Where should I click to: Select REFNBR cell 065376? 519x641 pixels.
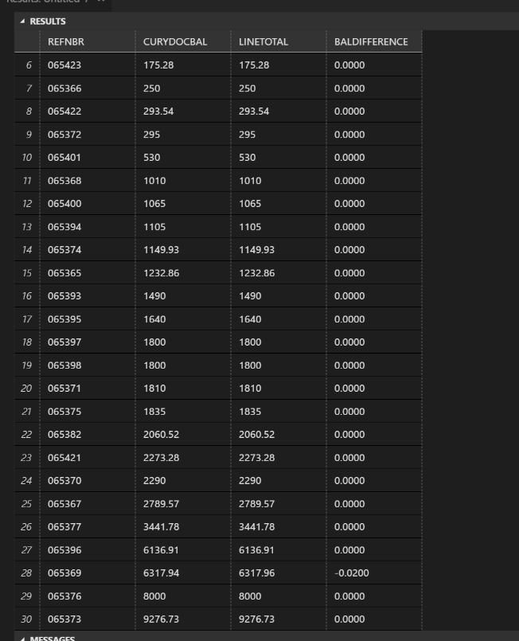(64, 596)
